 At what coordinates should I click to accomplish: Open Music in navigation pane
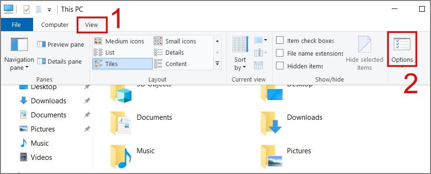(34, 143)
